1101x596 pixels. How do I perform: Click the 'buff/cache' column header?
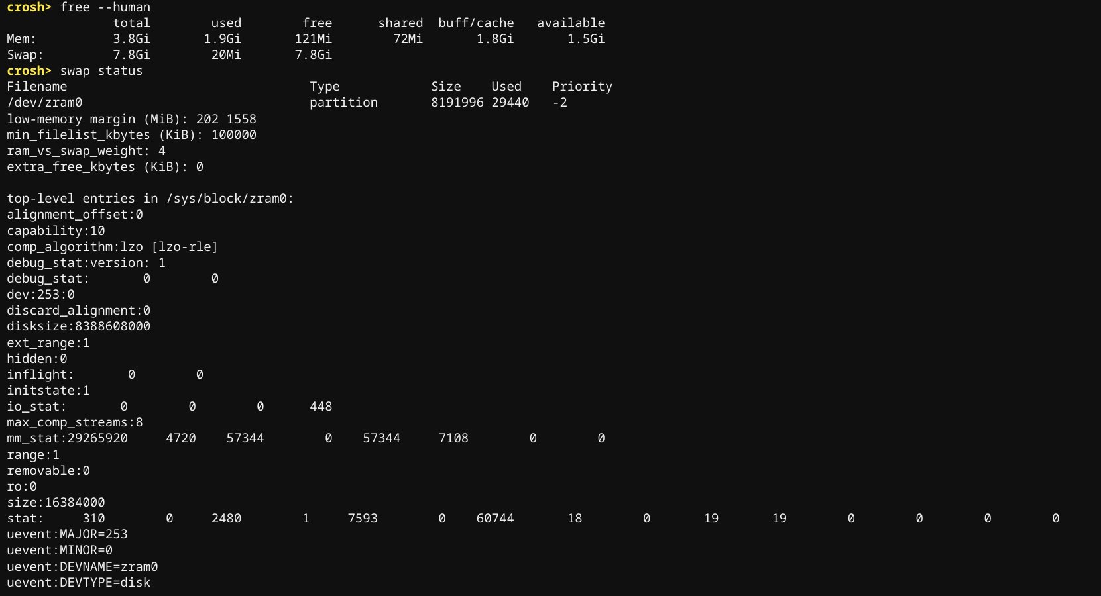tap(476, 23)
